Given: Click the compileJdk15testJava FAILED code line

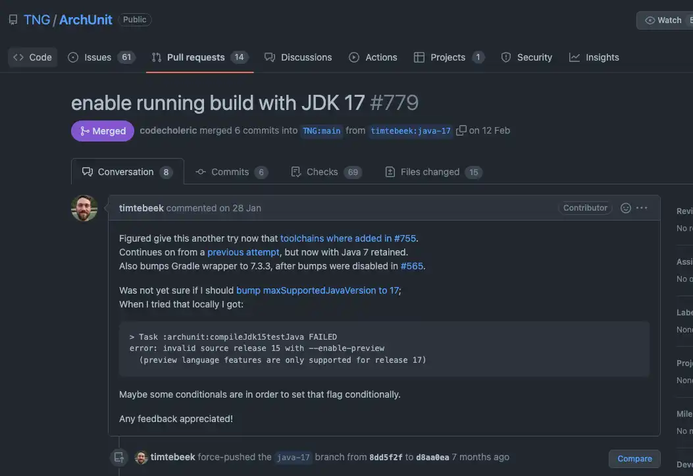Looking at the screenshot, I should [x=233, y=337].
